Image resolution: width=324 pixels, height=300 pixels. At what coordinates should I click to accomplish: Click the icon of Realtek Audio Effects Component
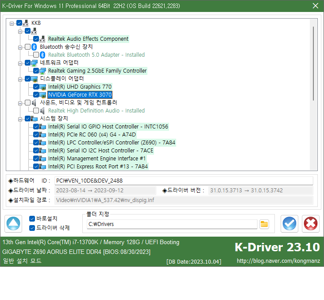(42, 39)
